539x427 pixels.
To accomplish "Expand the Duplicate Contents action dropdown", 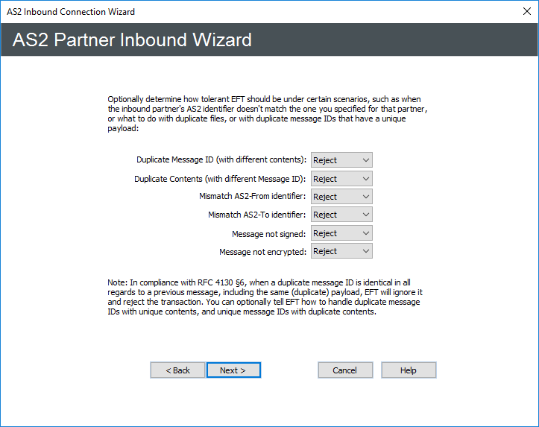I will [x=341, y=179].
